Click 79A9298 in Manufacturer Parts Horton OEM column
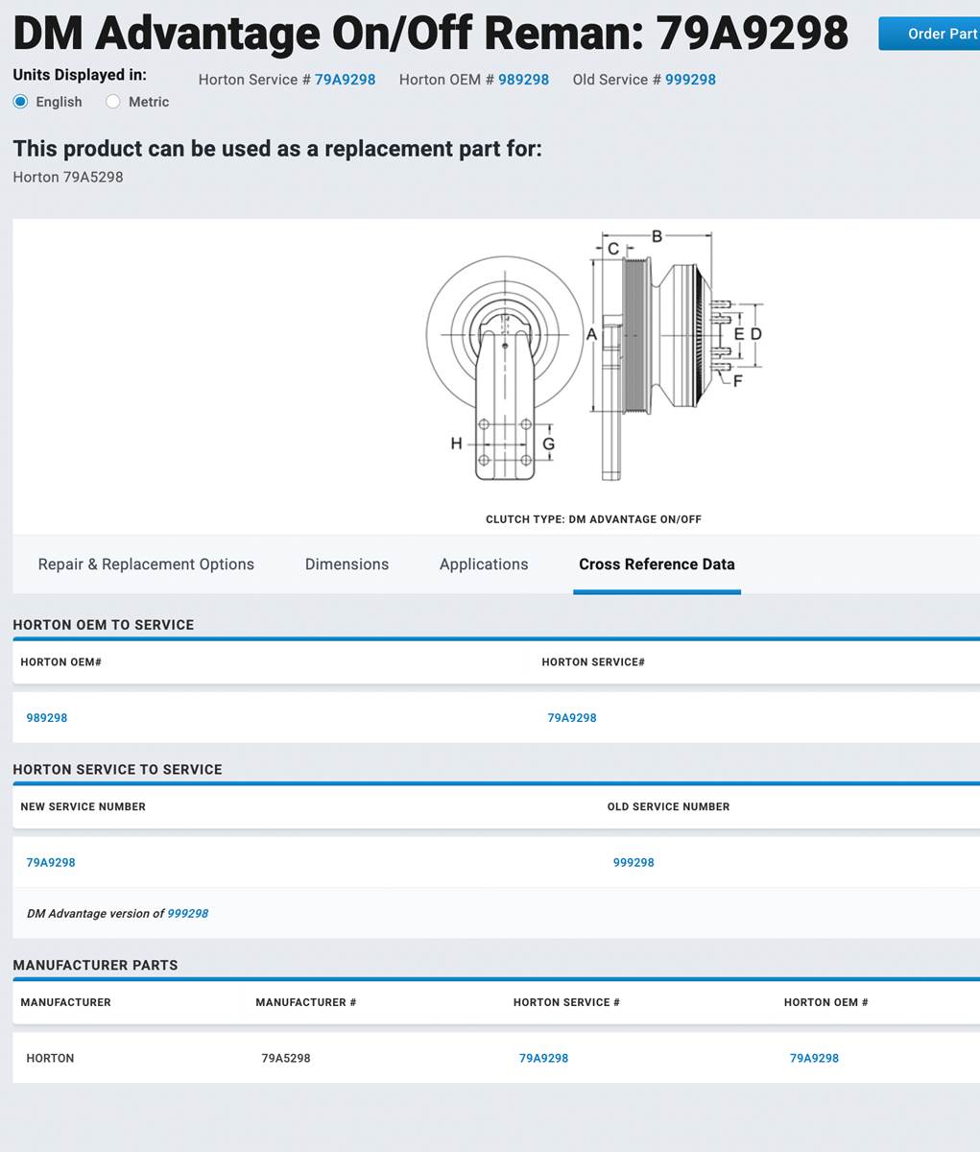 (814, 1059)
